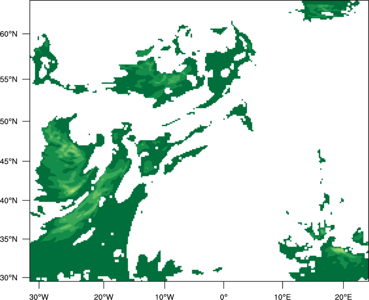Screen dimensions: 369x300
Task: Click the 10°W longitude label
Action: 165,297
